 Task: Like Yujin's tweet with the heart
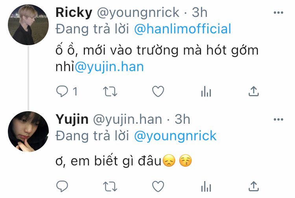[158, 186]
